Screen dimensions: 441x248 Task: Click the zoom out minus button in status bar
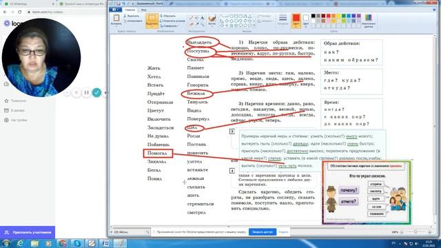point(402,232)
